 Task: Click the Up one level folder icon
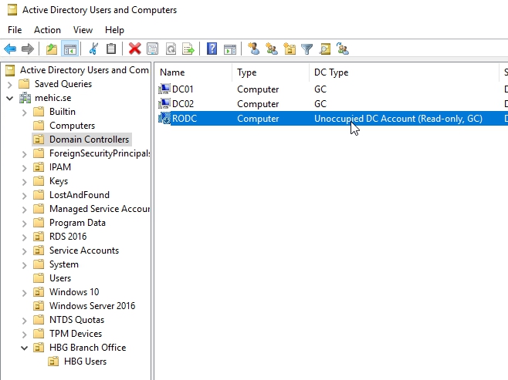tap(52, 49)
